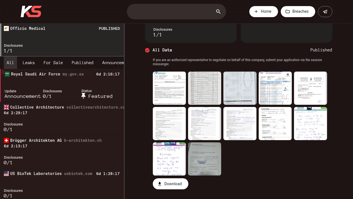Select the All tab
Viewport: 353px width, 199px height.
pyautogui.click(x=10, y=63)
